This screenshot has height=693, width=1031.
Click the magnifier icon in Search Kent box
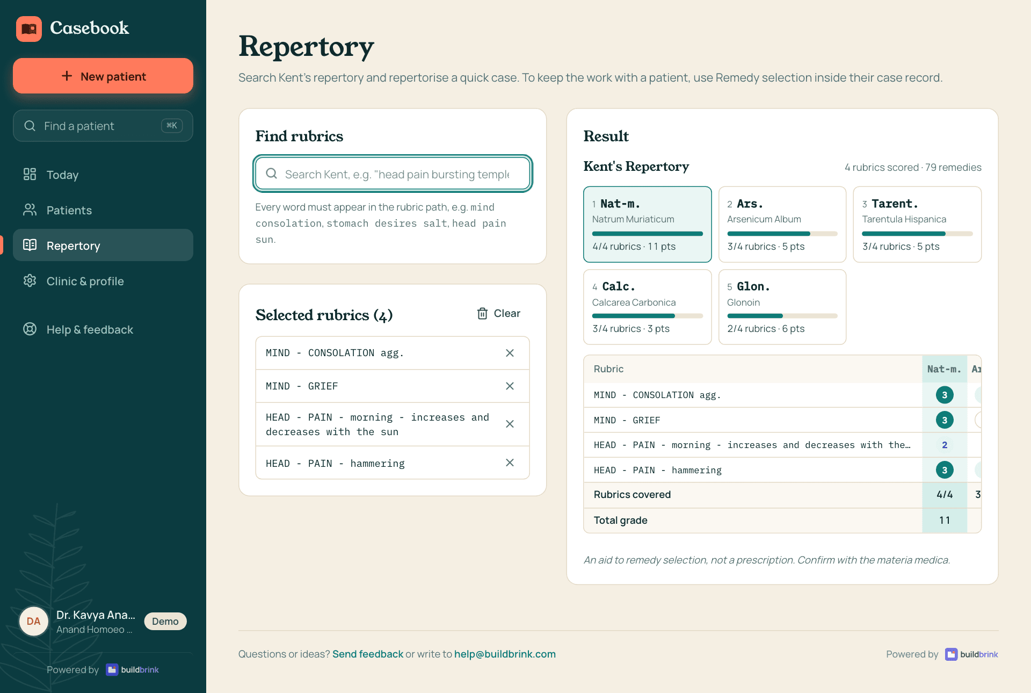[272, 174]
